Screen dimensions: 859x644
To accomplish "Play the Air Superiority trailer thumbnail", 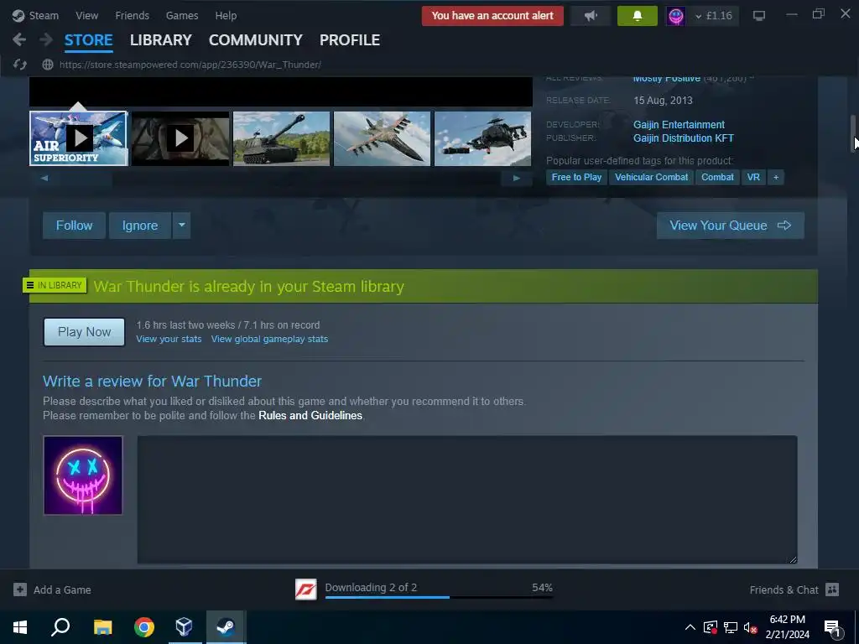I will coord(78,138).
